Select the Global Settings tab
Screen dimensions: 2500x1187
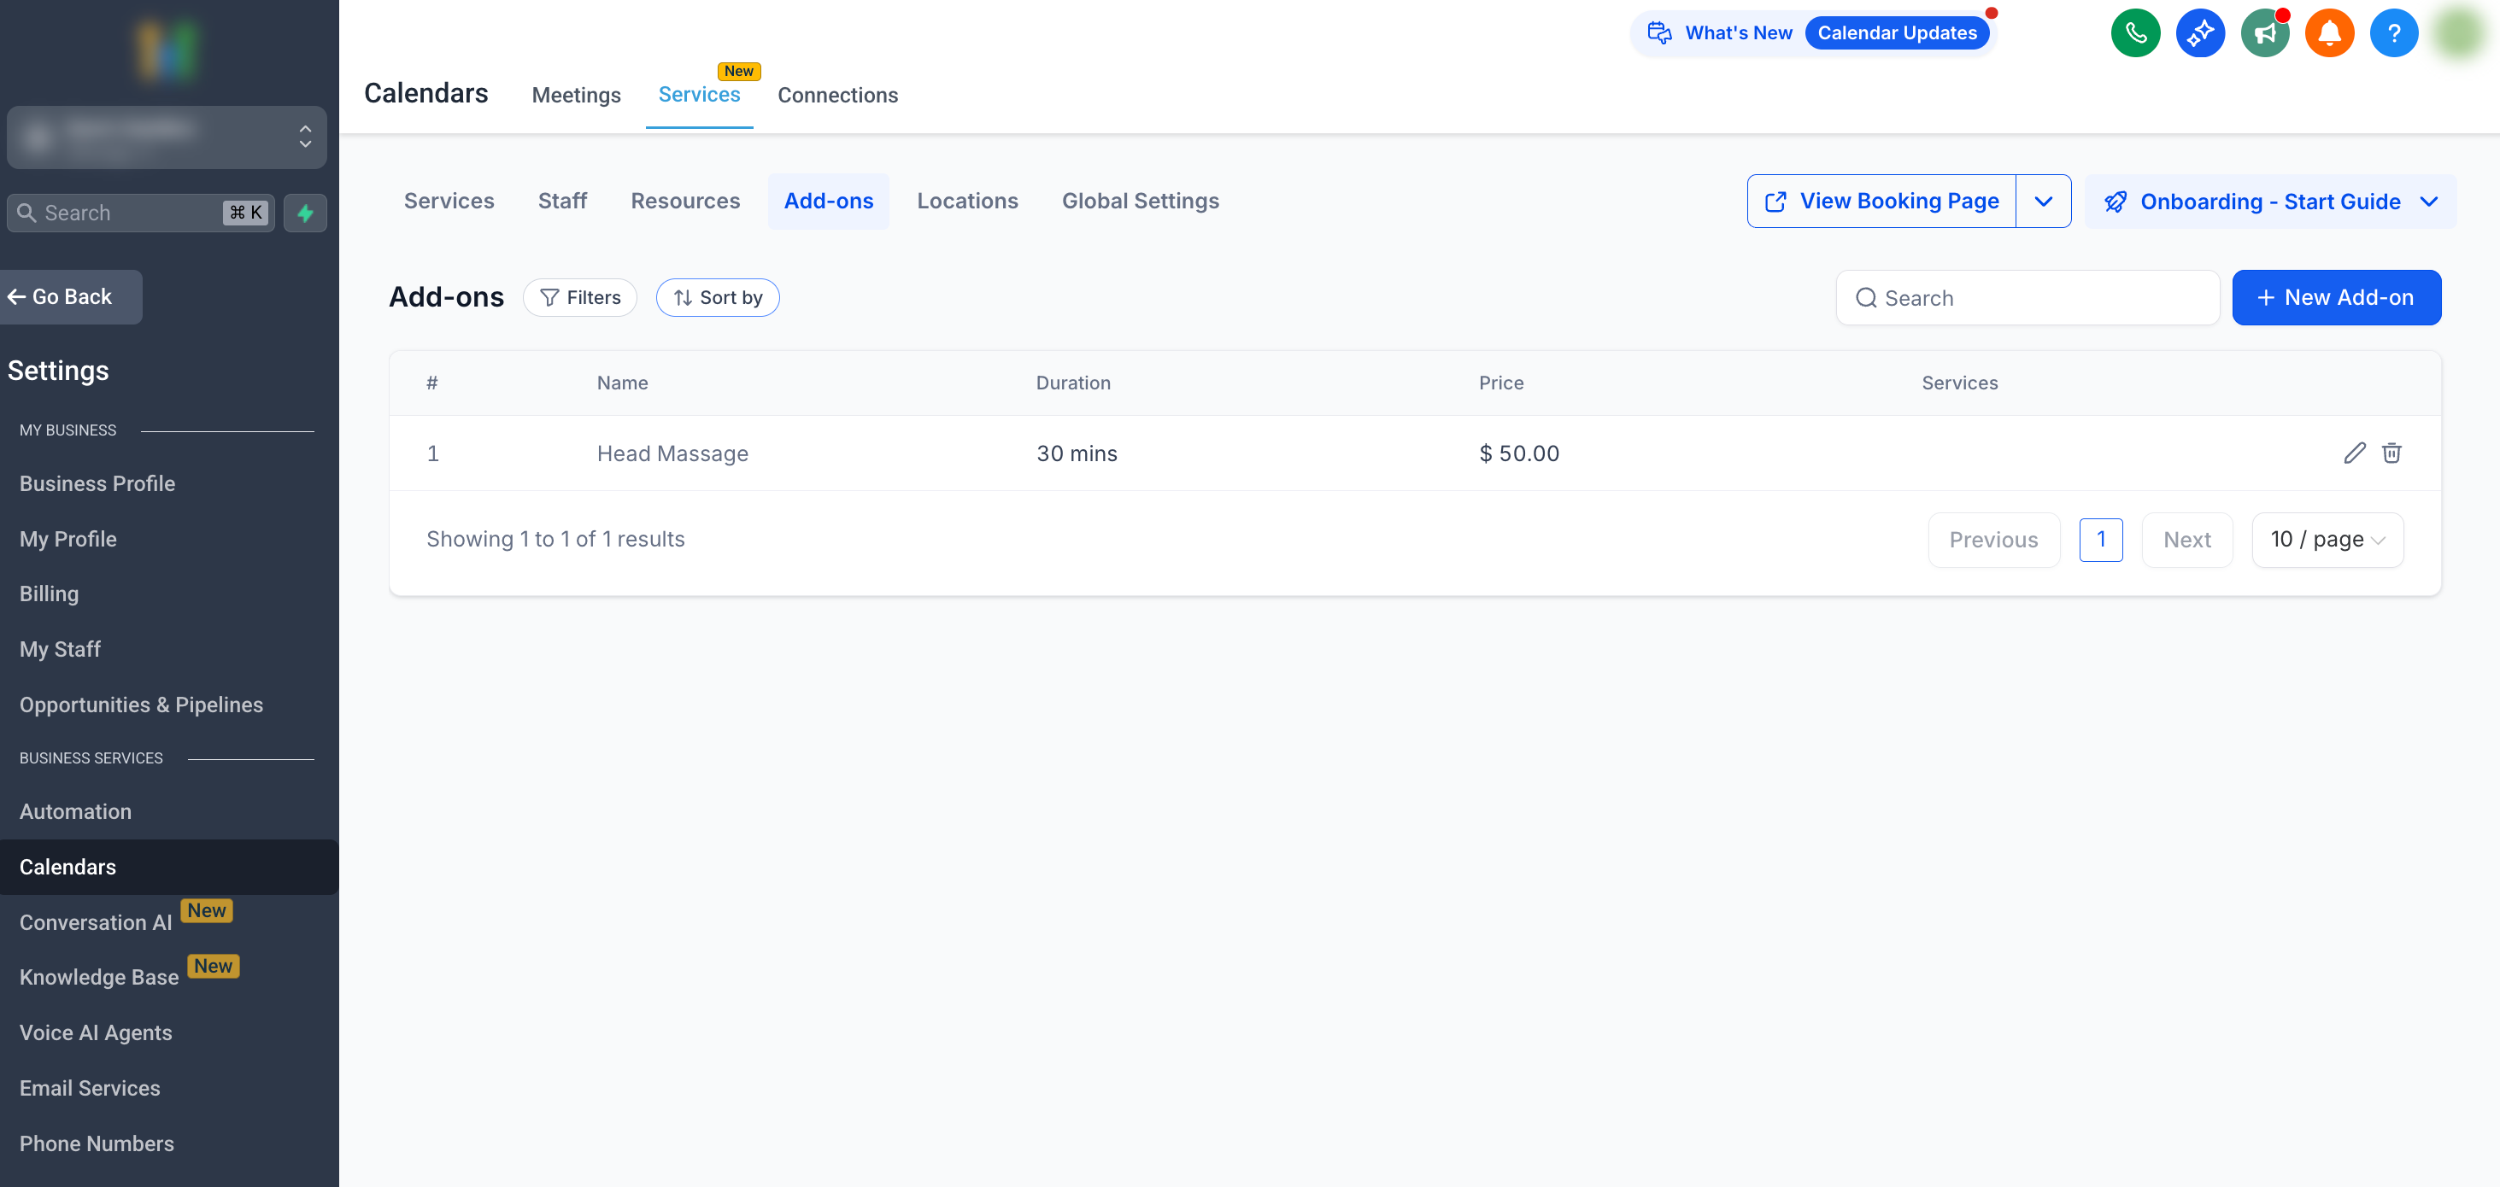tap(1140, 202)
